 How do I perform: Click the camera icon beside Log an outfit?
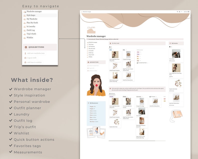click(25, 58)
